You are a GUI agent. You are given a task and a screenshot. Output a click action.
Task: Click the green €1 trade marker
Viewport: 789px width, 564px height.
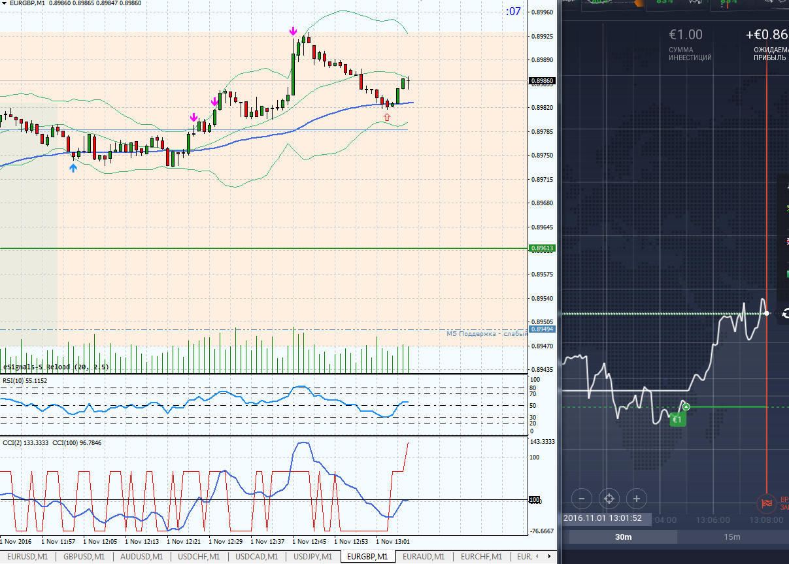tap(678, 420)
